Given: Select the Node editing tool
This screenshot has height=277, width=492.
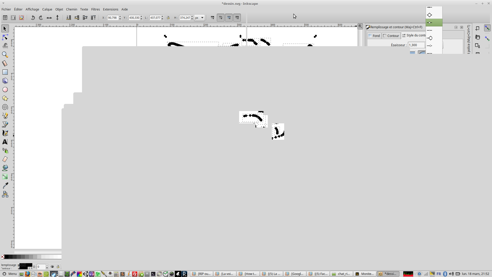Looking at the screenshot, I should [x=5, y=37].
